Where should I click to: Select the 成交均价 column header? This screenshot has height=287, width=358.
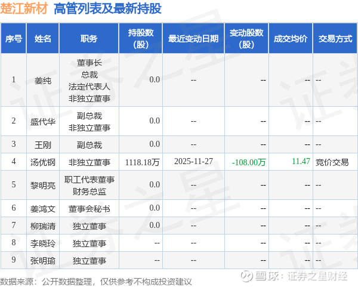(291, 39)
